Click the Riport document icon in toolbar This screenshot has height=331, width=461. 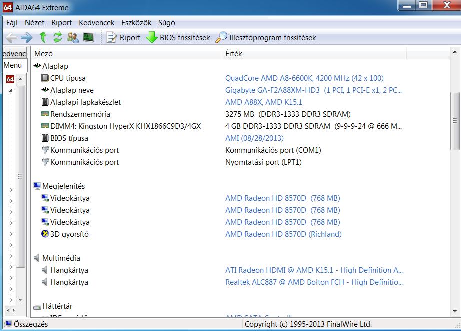[111, 37]
